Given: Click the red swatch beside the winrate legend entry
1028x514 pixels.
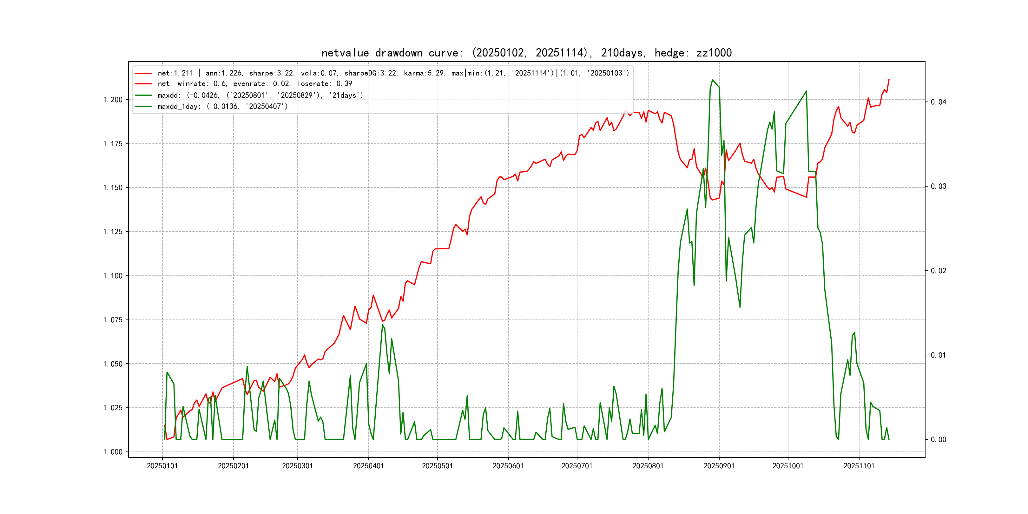Looking at the screenshot, I should (144, 84).
